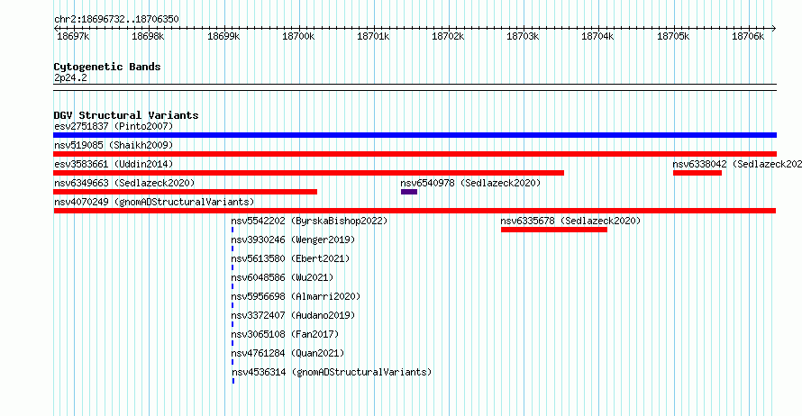Click the 18697k ruler position
Viewport: 802px width, 416px height.
[73, 36]
